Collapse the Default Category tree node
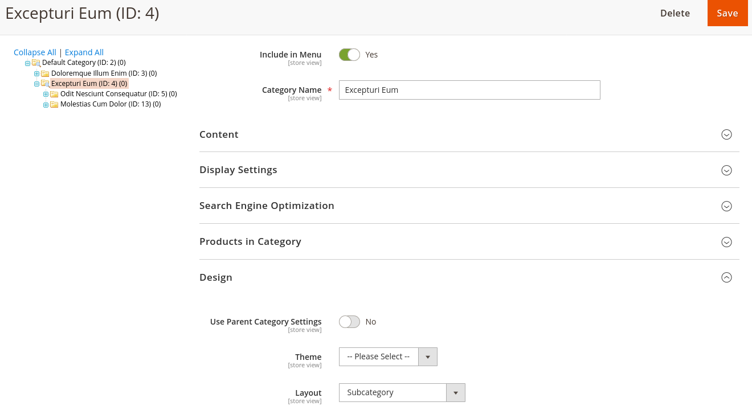The image size is (752, 410). coord(28,63)
